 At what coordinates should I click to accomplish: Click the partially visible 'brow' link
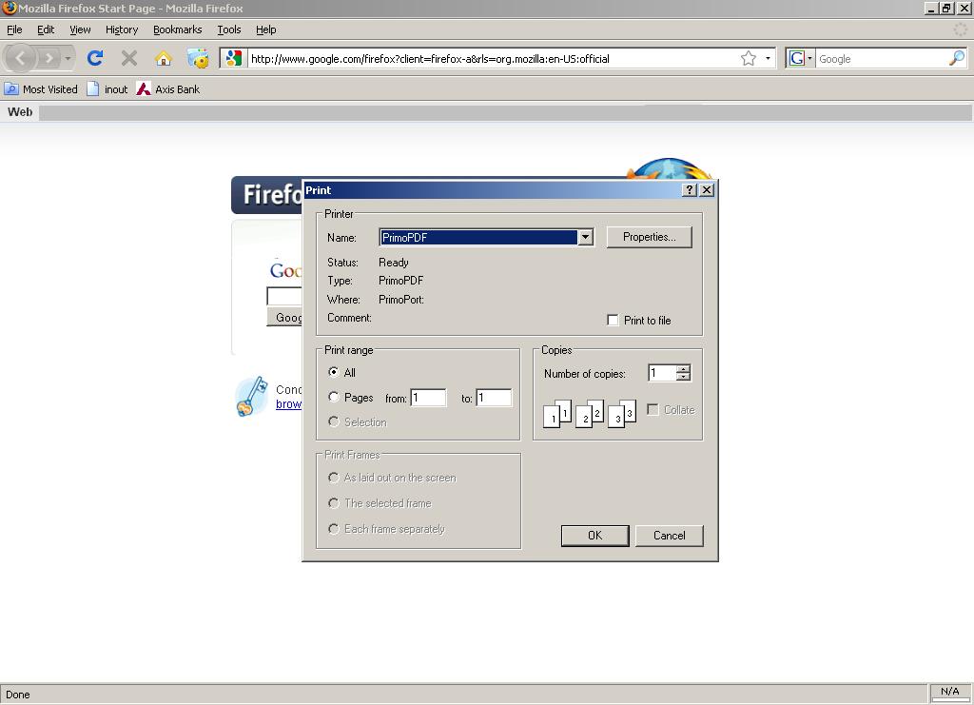(289, 404)
